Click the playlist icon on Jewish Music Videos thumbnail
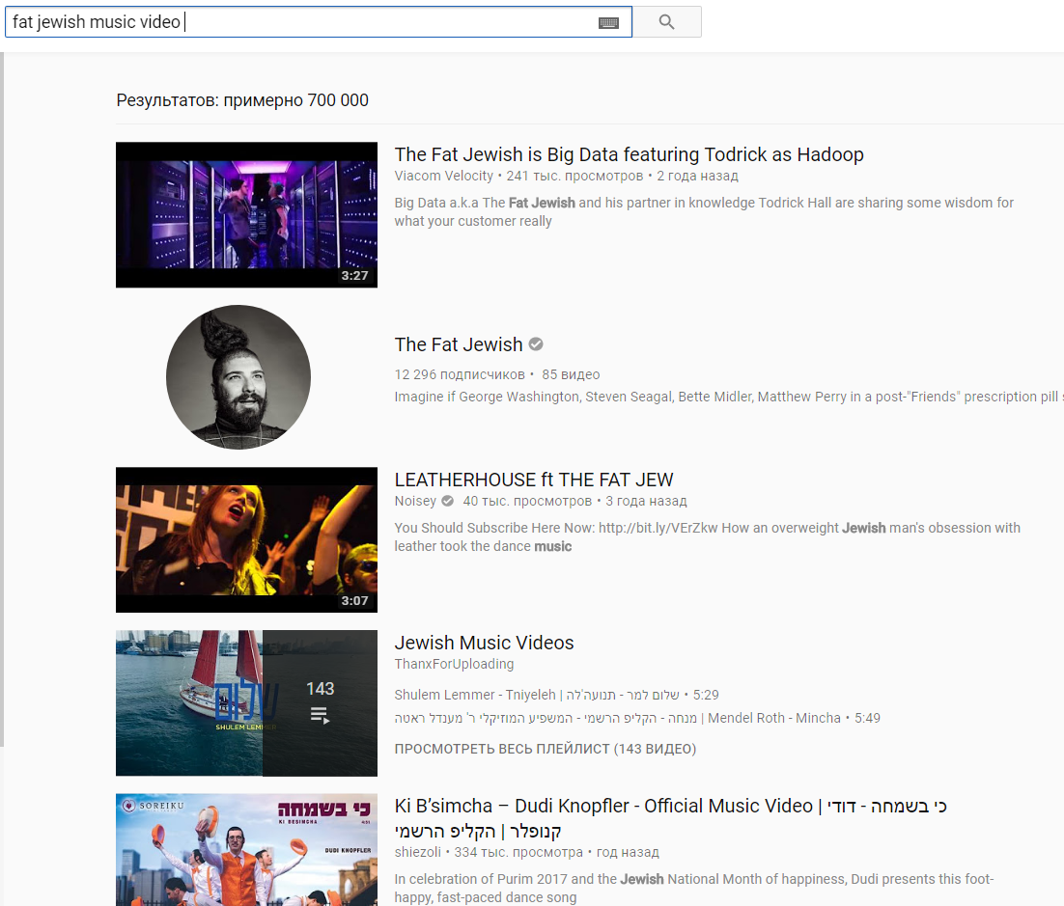Image resolution: width=1064 pixels, height=906 pixels. [x=320, y=715]
